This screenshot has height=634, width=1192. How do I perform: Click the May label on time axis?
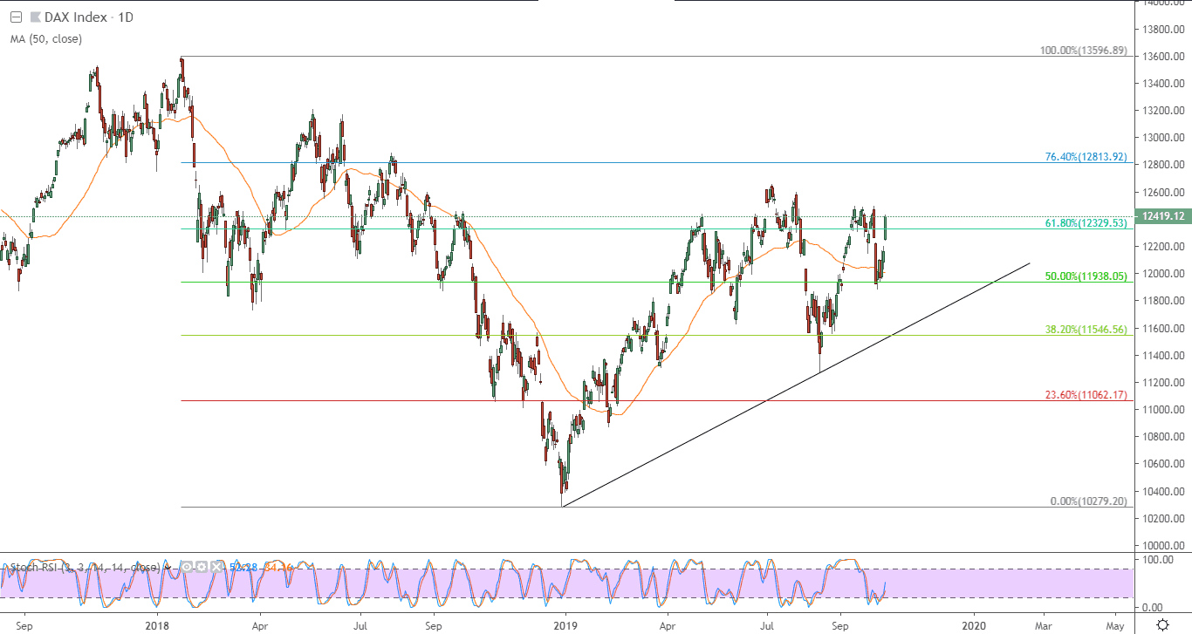tap(1114, 625)
